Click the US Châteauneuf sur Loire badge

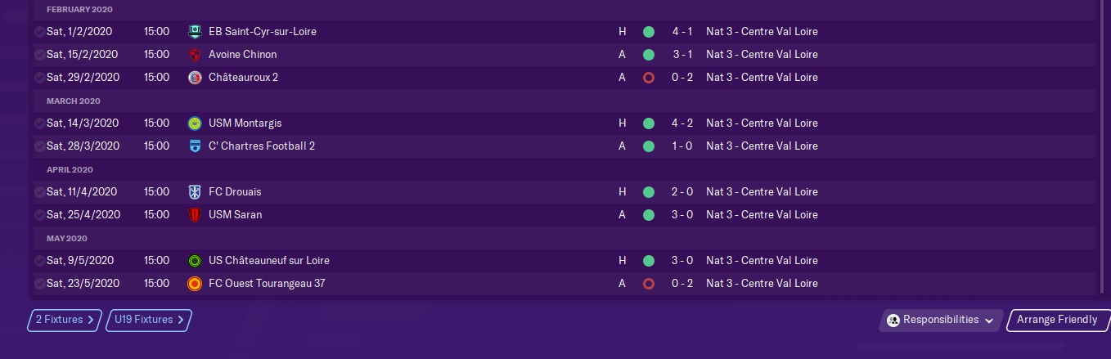click(x=195, y=261)
